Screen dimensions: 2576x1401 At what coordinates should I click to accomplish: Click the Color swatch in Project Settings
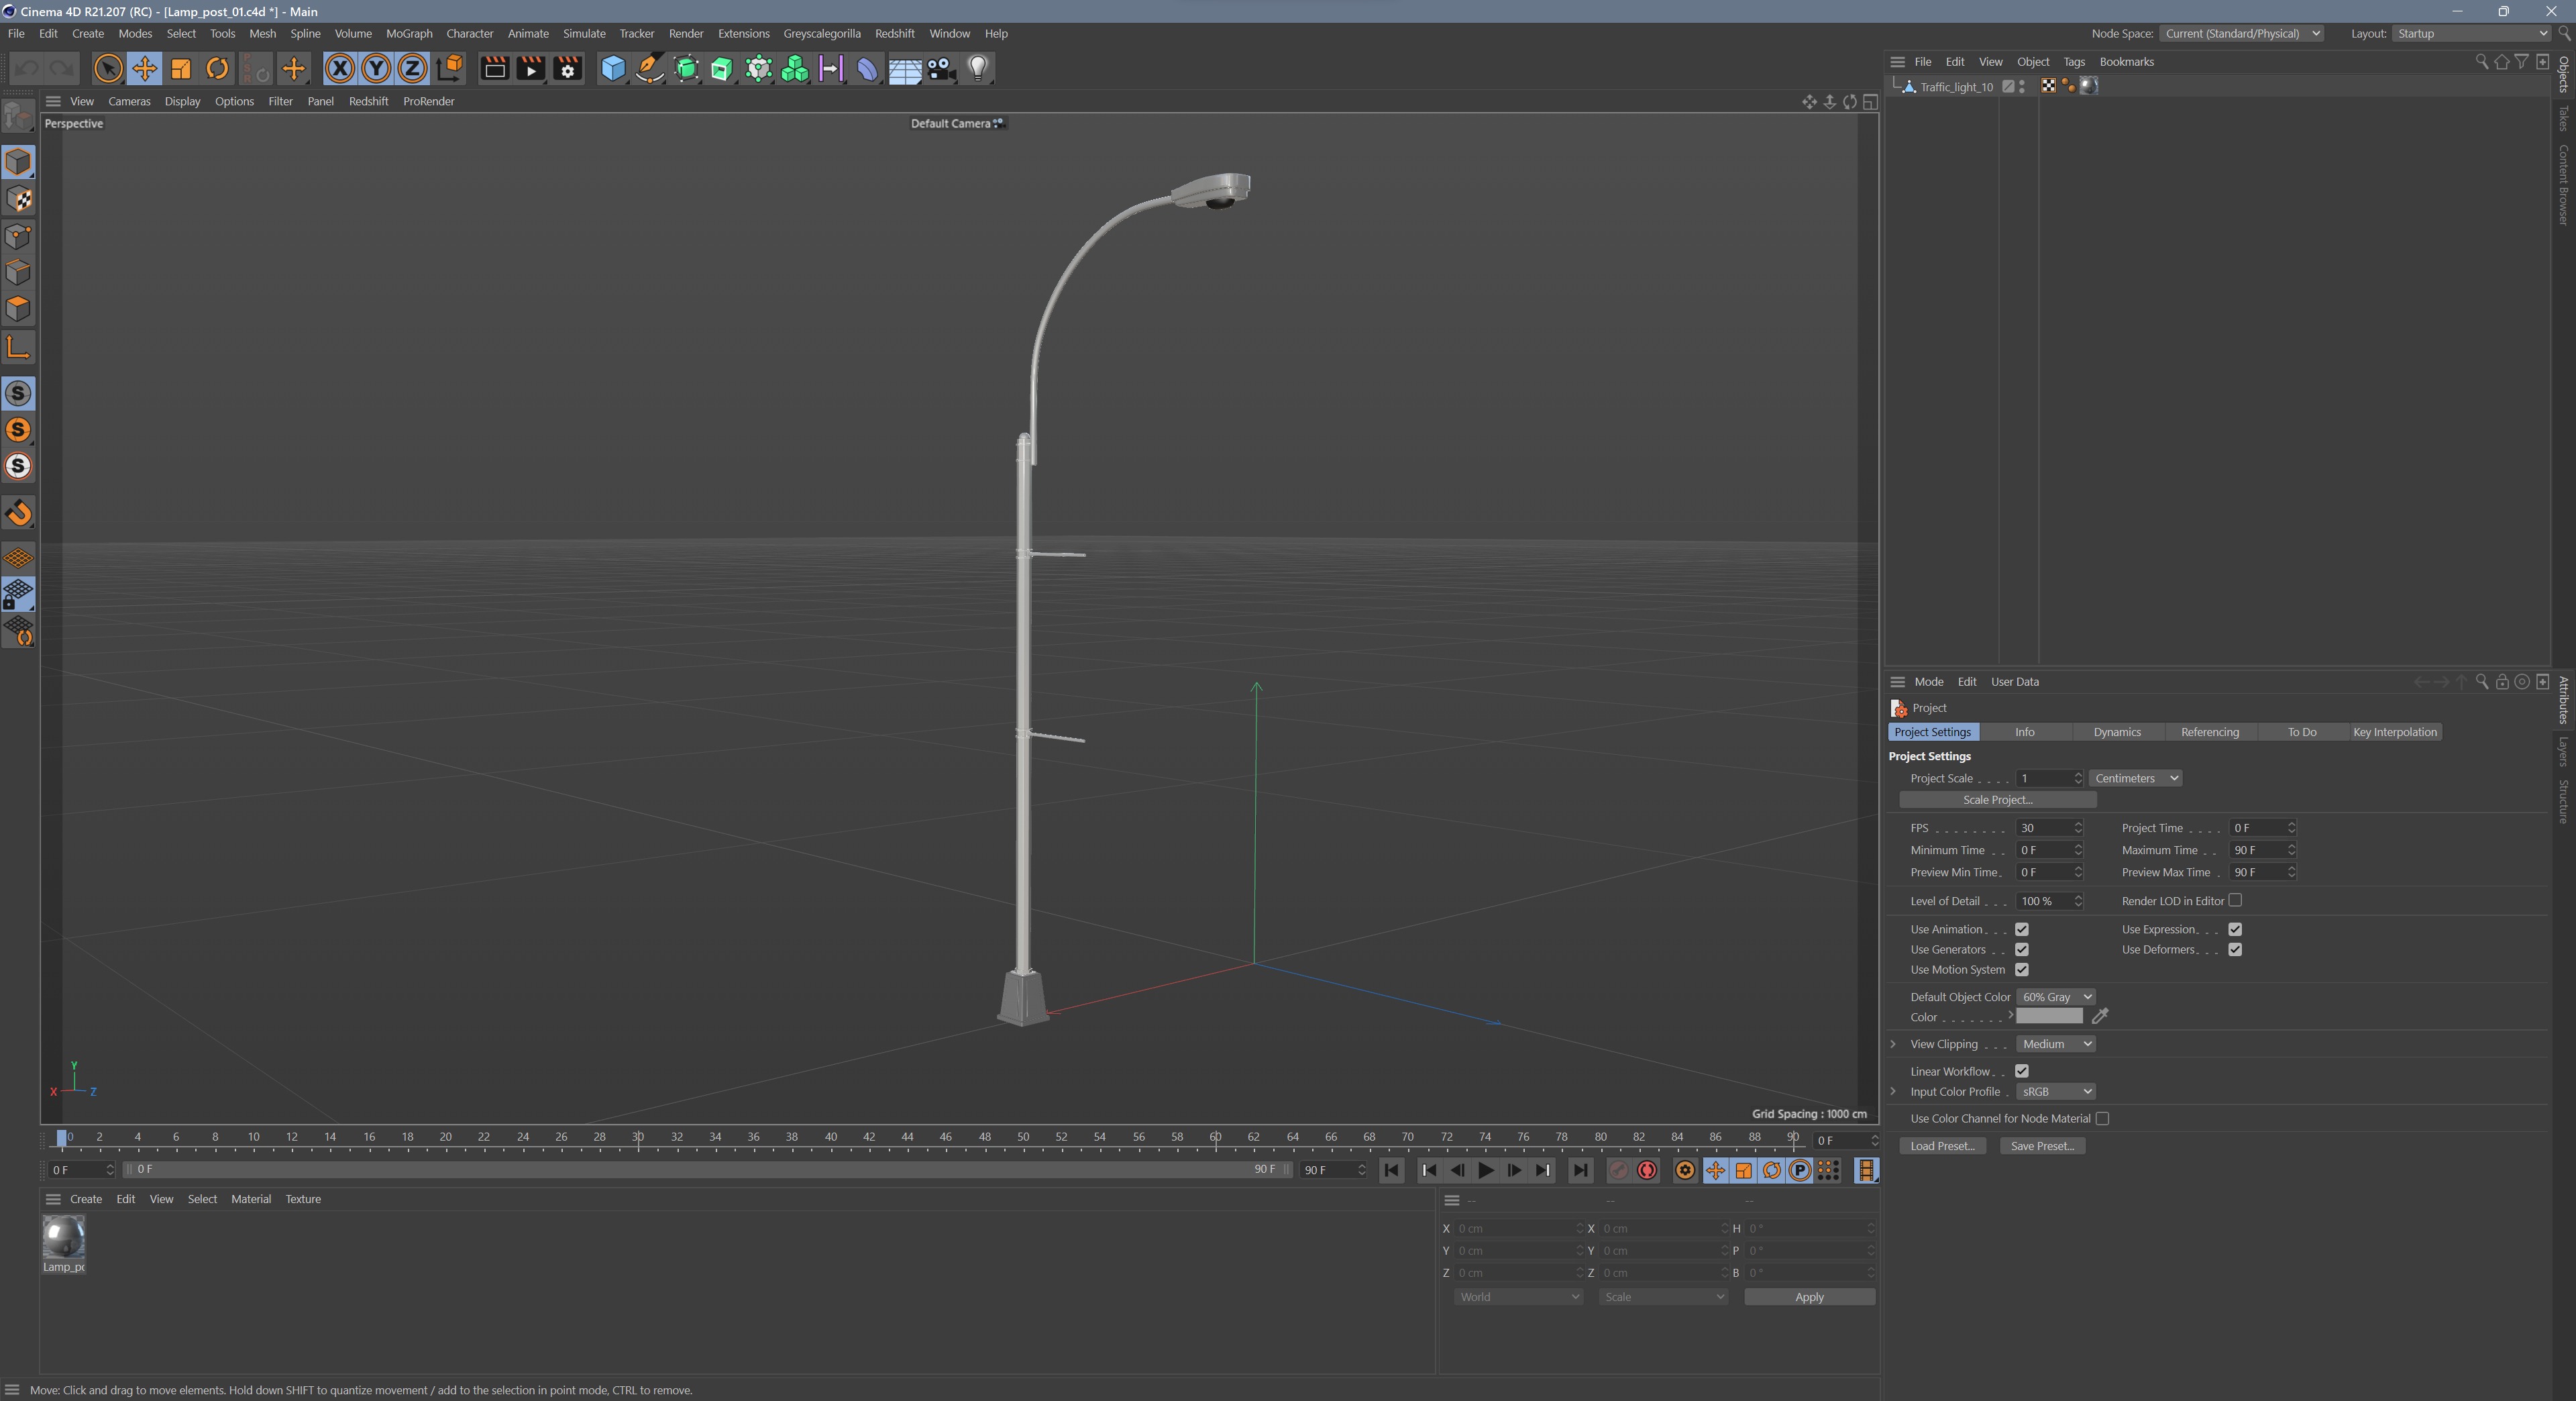coord(2049,1016)
